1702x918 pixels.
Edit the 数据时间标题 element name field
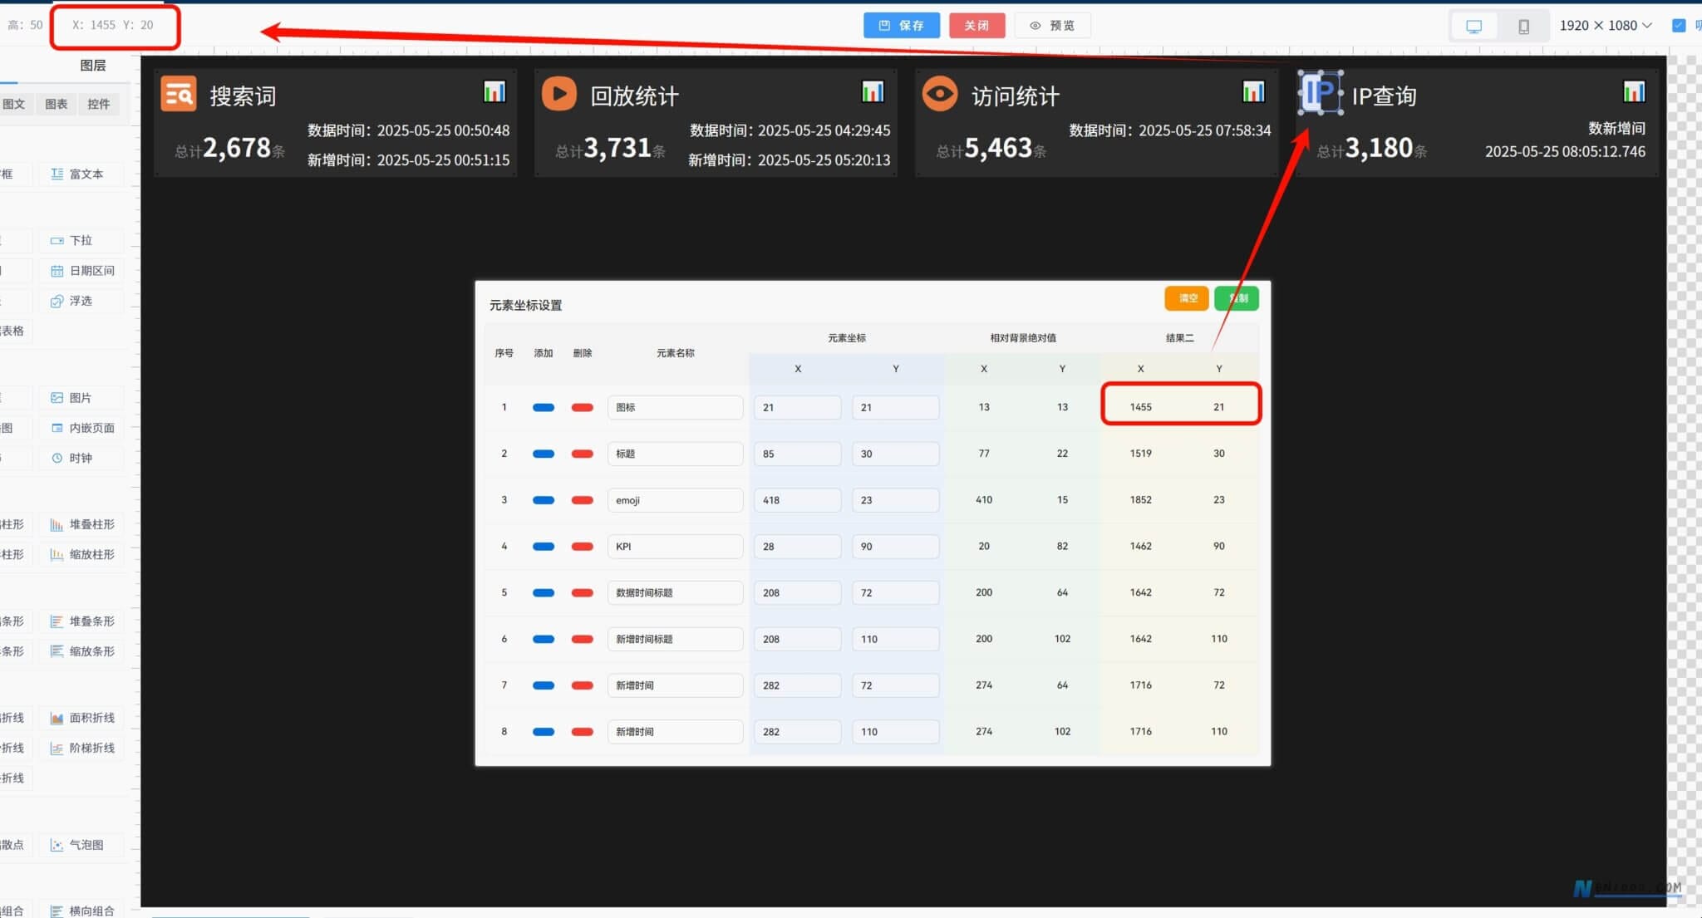click(x=675, y=593)
